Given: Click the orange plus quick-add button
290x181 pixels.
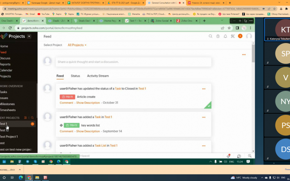Looking at the screenshot, I should [240, 36].
